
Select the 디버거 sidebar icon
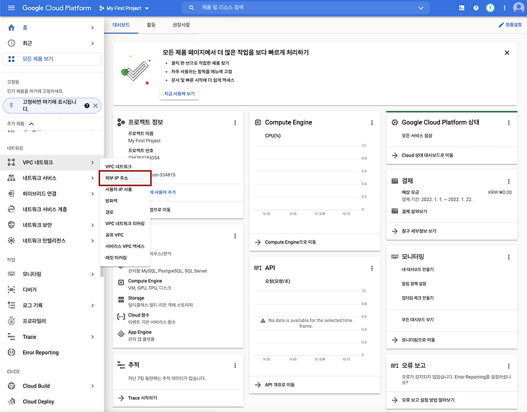(11, 289)
